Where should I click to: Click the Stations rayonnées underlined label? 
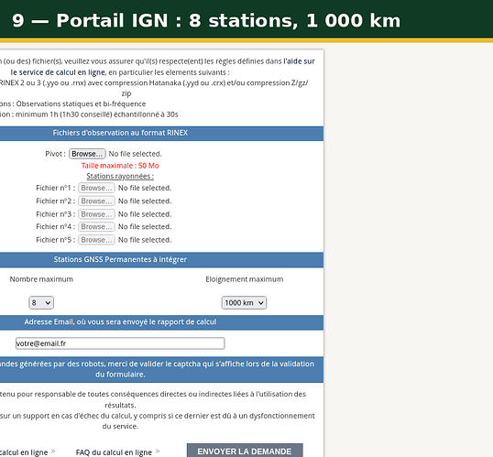120,177
